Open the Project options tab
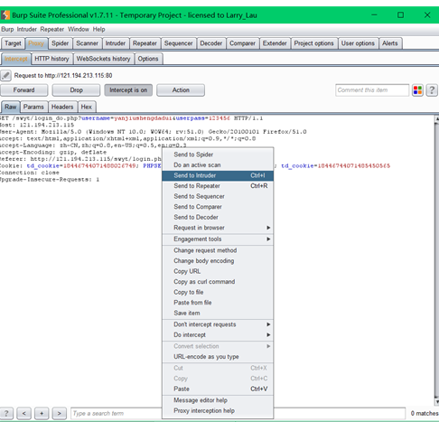 tap(314, 43)
